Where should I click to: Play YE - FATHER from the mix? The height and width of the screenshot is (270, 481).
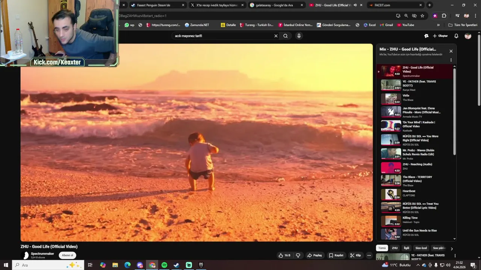tap(415, 85)
